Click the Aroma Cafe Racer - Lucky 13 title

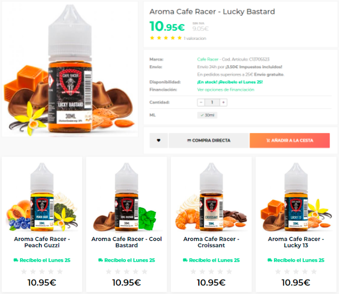[x=296, y=242]
